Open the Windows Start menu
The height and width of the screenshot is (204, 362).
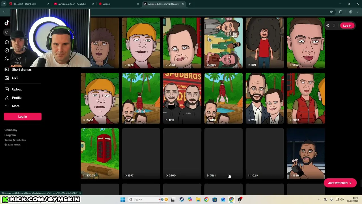coord(122,199)
